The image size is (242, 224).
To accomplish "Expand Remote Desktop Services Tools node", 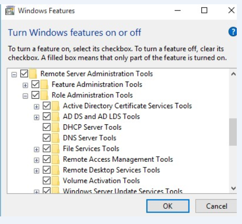I will coord(36,171).
